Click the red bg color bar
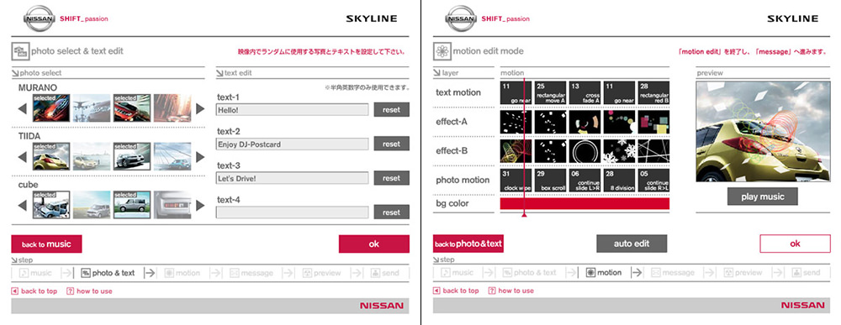Image resolution: width=841 pixels, height=325 pixels. coord(585,203)
